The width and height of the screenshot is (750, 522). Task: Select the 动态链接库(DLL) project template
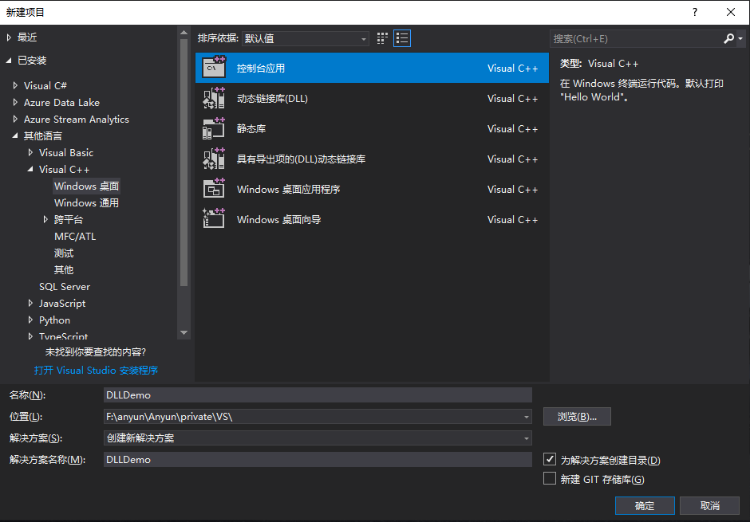[372, 98]
